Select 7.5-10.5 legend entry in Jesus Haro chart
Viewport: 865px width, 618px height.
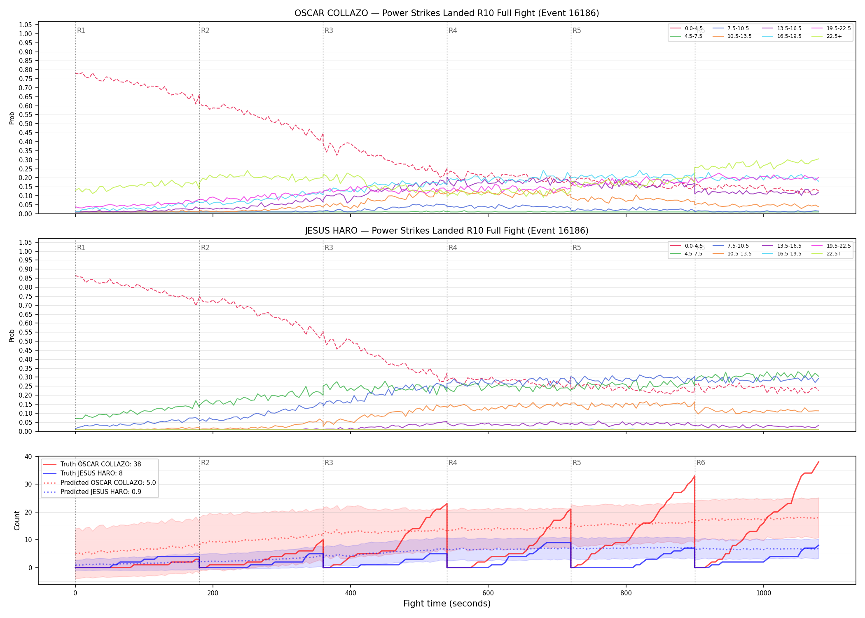(x=730, y=246)
